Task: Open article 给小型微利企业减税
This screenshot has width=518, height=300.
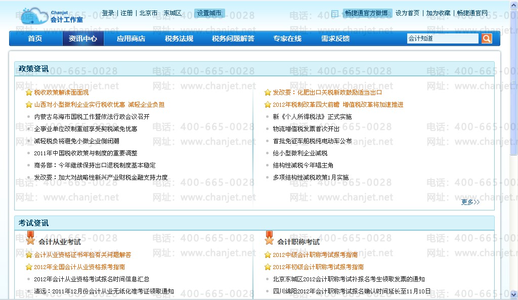Action: point(300,153)
